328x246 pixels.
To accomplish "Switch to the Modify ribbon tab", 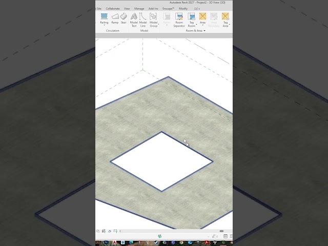I will 183,9.
